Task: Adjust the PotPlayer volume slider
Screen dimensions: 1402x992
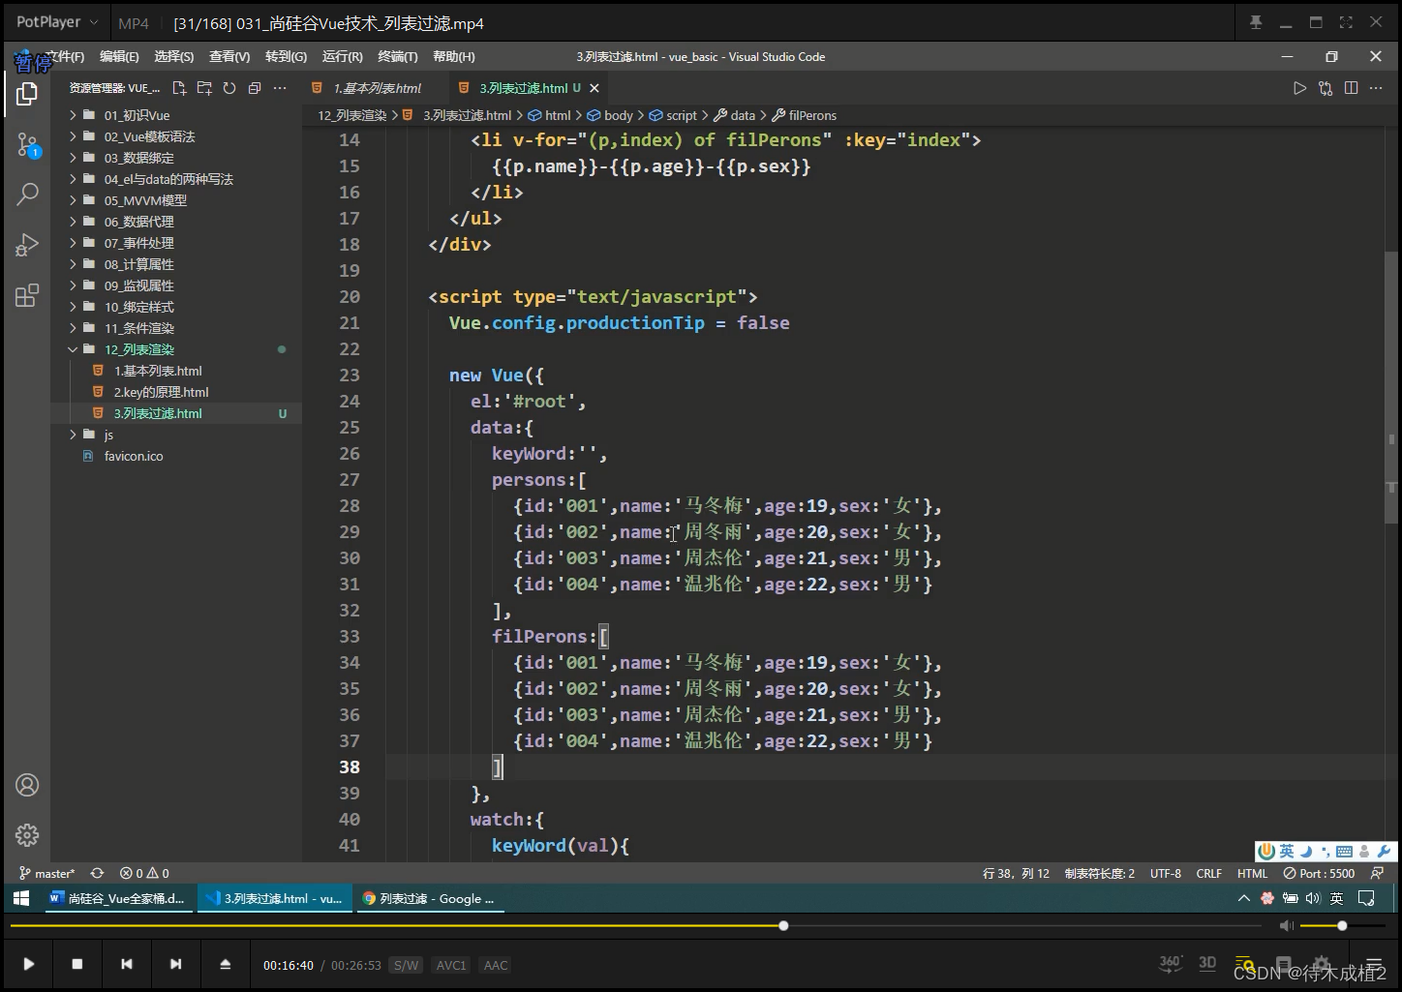Action: [x=1343, y=926]
